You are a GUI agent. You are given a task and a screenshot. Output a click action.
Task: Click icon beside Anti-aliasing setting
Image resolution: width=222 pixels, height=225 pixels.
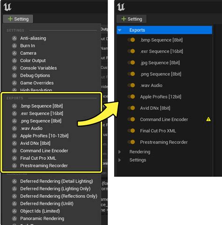tap(15, 38)
